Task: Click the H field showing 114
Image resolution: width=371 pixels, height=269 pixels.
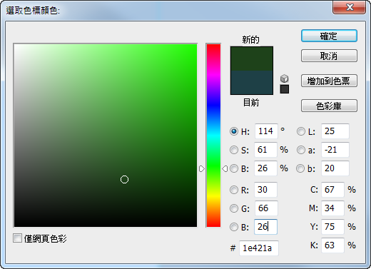Action: click(x=266, y=131)
